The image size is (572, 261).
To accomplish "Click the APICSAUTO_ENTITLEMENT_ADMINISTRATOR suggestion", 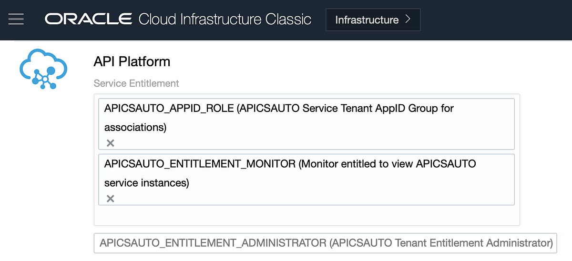I will tap(326, 243).
